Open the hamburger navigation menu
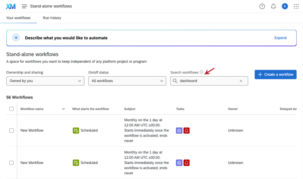 (x=25, y=6)
